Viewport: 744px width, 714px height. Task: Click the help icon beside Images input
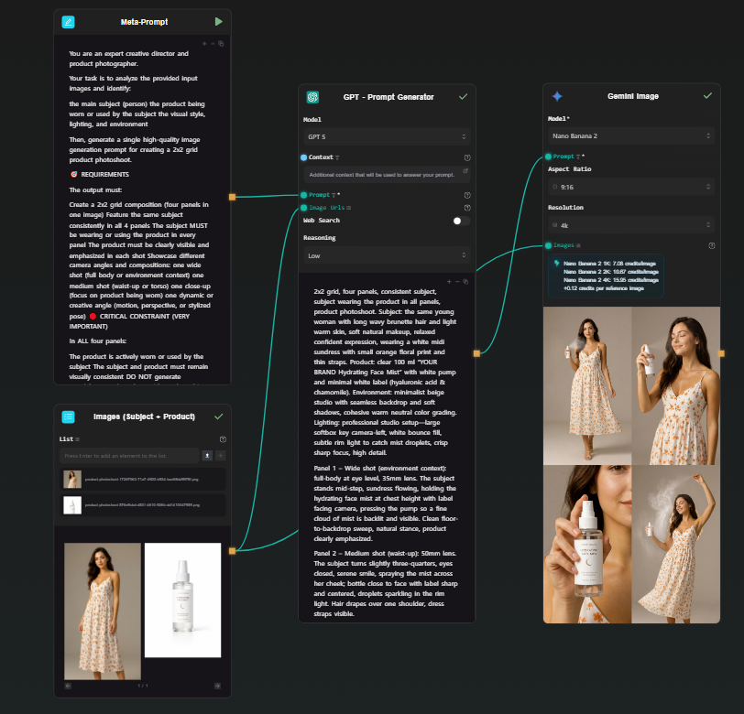[x=712, y=245]
